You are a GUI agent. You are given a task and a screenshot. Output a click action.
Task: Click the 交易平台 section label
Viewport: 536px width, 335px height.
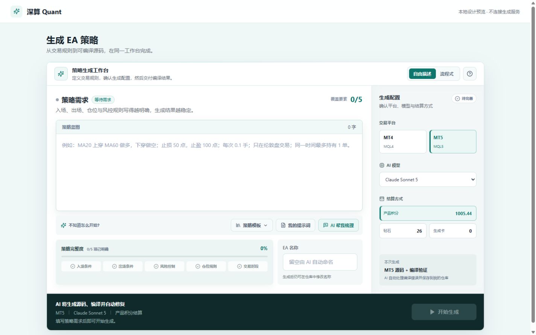click(387, 123)
